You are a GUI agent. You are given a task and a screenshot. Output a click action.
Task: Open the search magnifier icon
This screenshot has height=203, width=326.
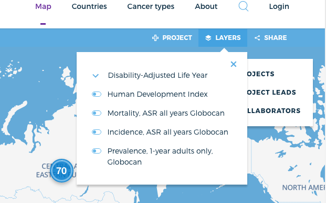[x=243, y=6]
